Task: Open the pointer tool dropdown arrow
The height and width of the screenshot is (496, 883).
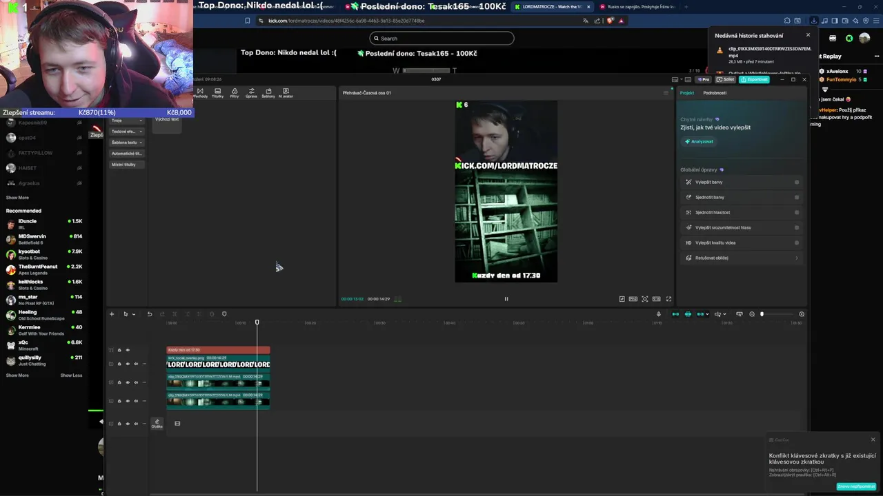Action: [134, 314]
